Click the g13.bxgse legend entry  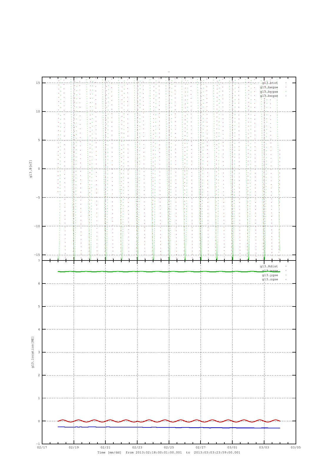pos(269,87)
